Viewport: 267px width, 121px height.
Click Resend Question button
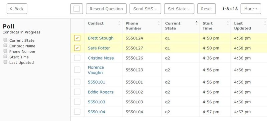tap(106, 9)
